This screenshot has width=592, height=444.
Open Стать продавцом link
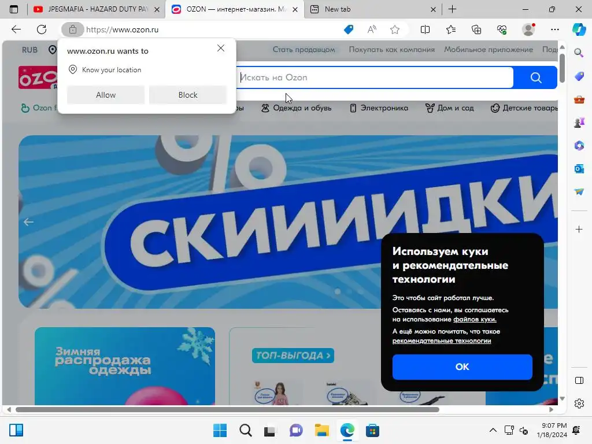[304, 50]
